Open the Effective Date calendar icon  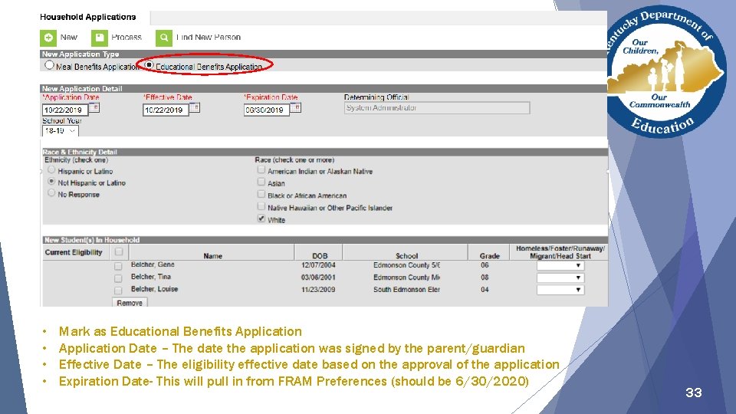194,108
